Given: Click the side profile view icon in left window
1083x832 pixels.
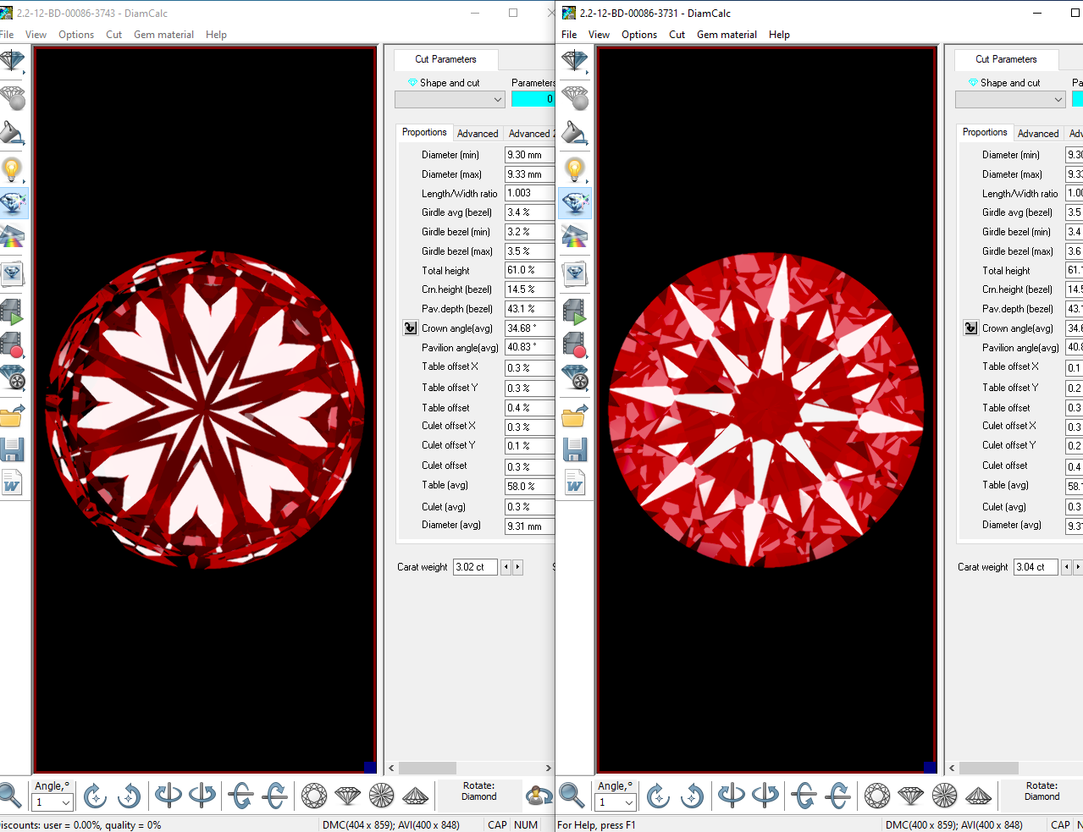Looking at the screenshot, I should [348, 796].
